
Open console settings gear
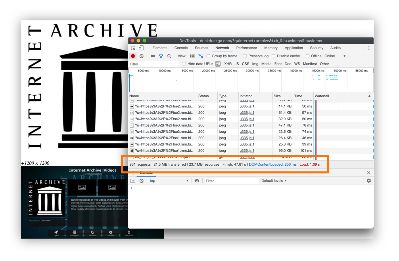369,181
